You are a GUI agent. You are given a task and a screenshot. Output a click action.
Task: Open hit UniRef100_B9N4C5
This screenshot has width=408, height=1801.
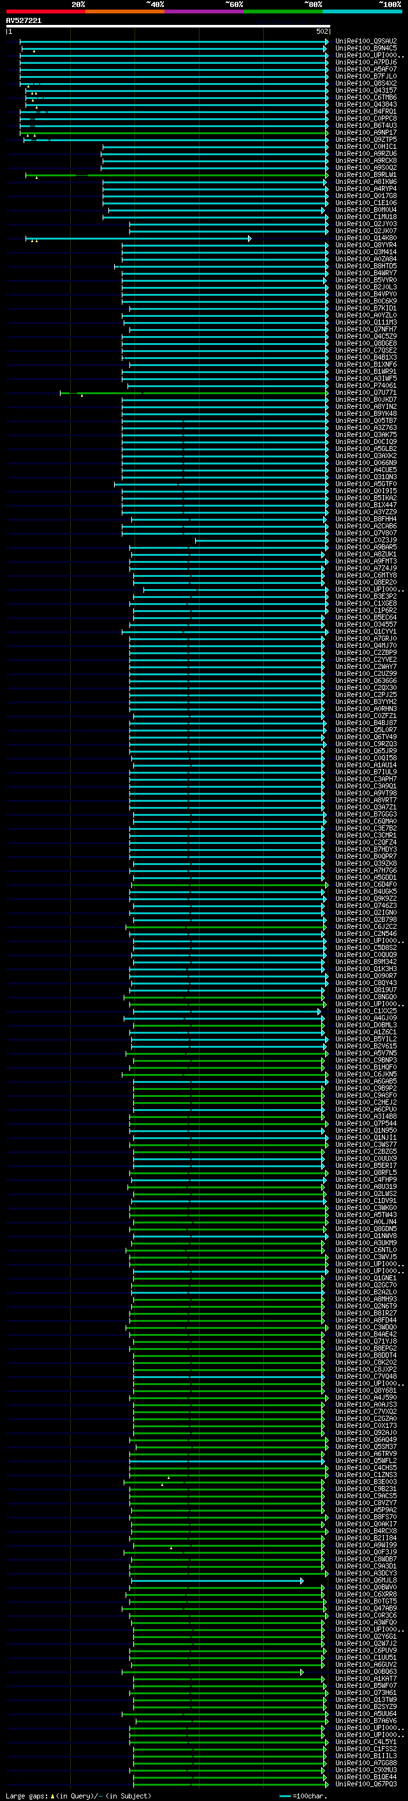click(366, 49)
